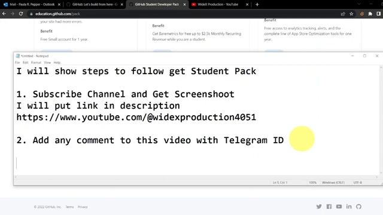Open the Facebook icon in GitHub footer
The width and height of the screenshot is (383, 215).
[x=329, y=207]
